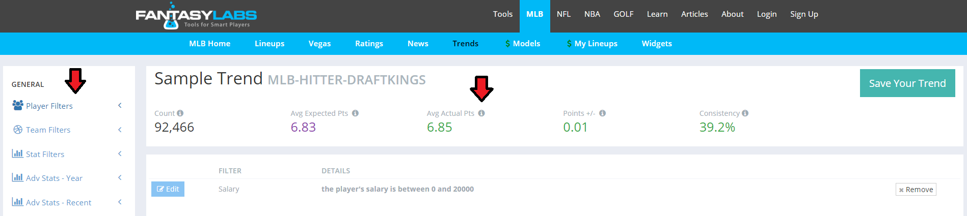Image resolution: width=967 pixels, height=216 pixels.
Task: Click the info icon next to Avg Actual Pts
Action: tap(481, 113)
